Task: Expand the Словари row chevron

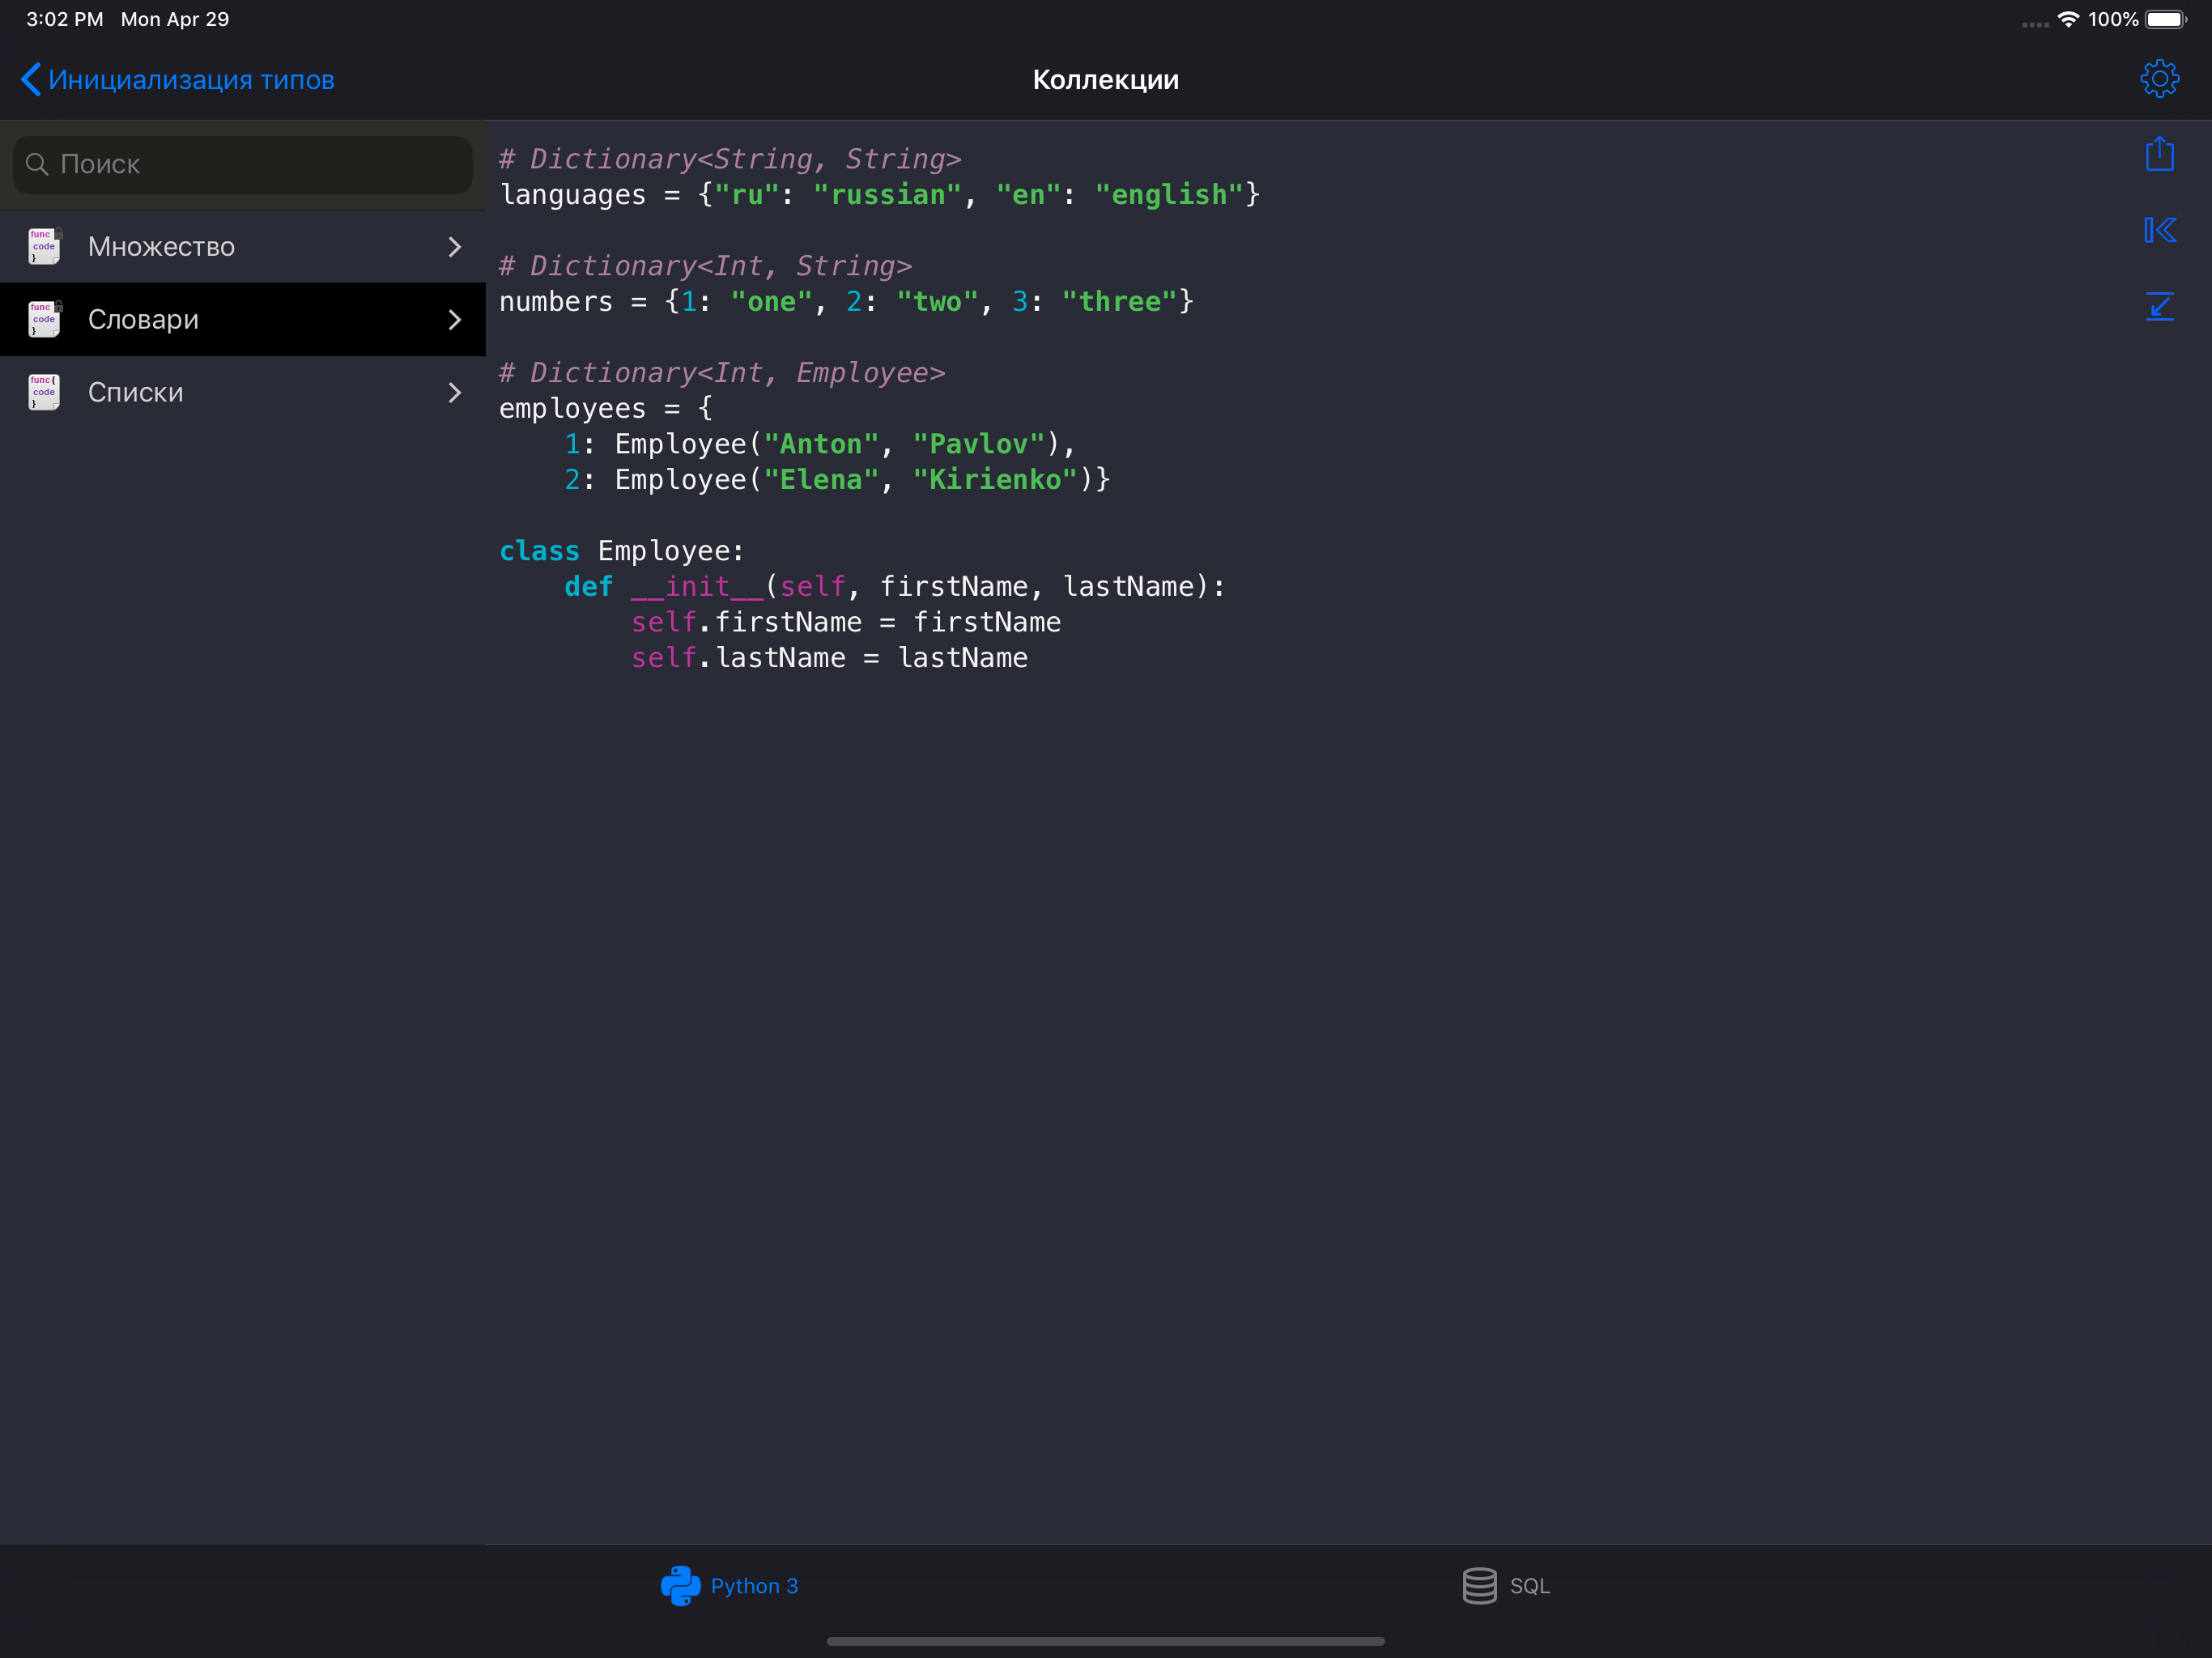Action: pos(455,319)
